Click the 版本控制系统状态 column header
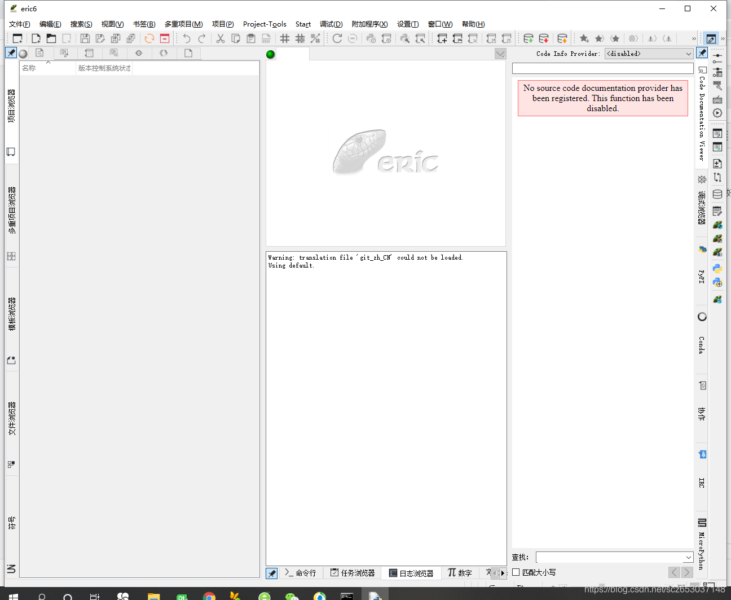Image resolution: width=731 pixels, height=600 pixels. (104, 68)
